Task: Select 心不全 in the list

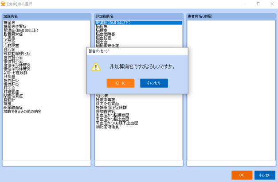Action: (9, 42)
